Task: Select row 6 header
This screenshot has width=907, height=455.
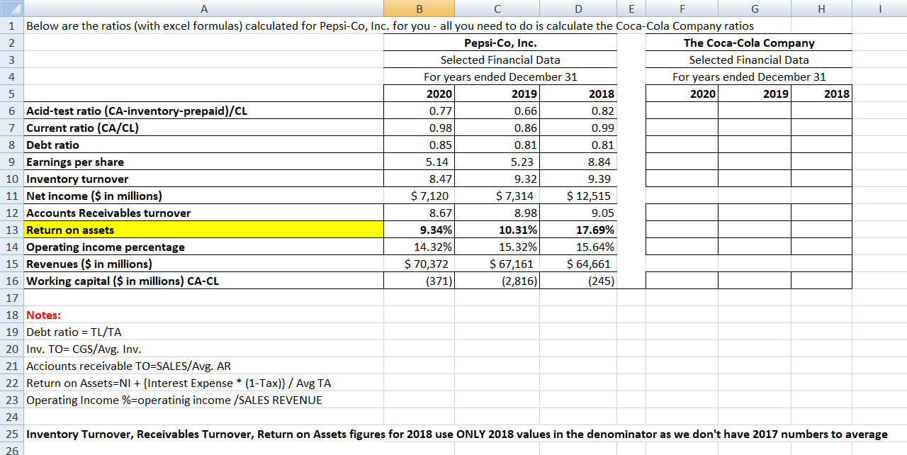Action: coord(11,111)
